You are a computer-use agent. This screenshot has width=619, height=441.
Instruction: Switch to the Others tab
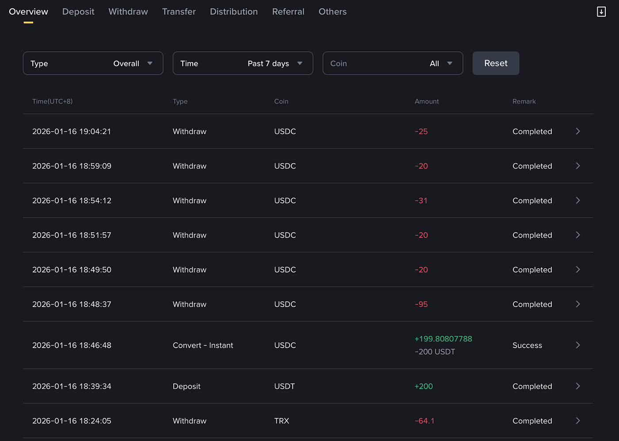[x=332, y=12]
